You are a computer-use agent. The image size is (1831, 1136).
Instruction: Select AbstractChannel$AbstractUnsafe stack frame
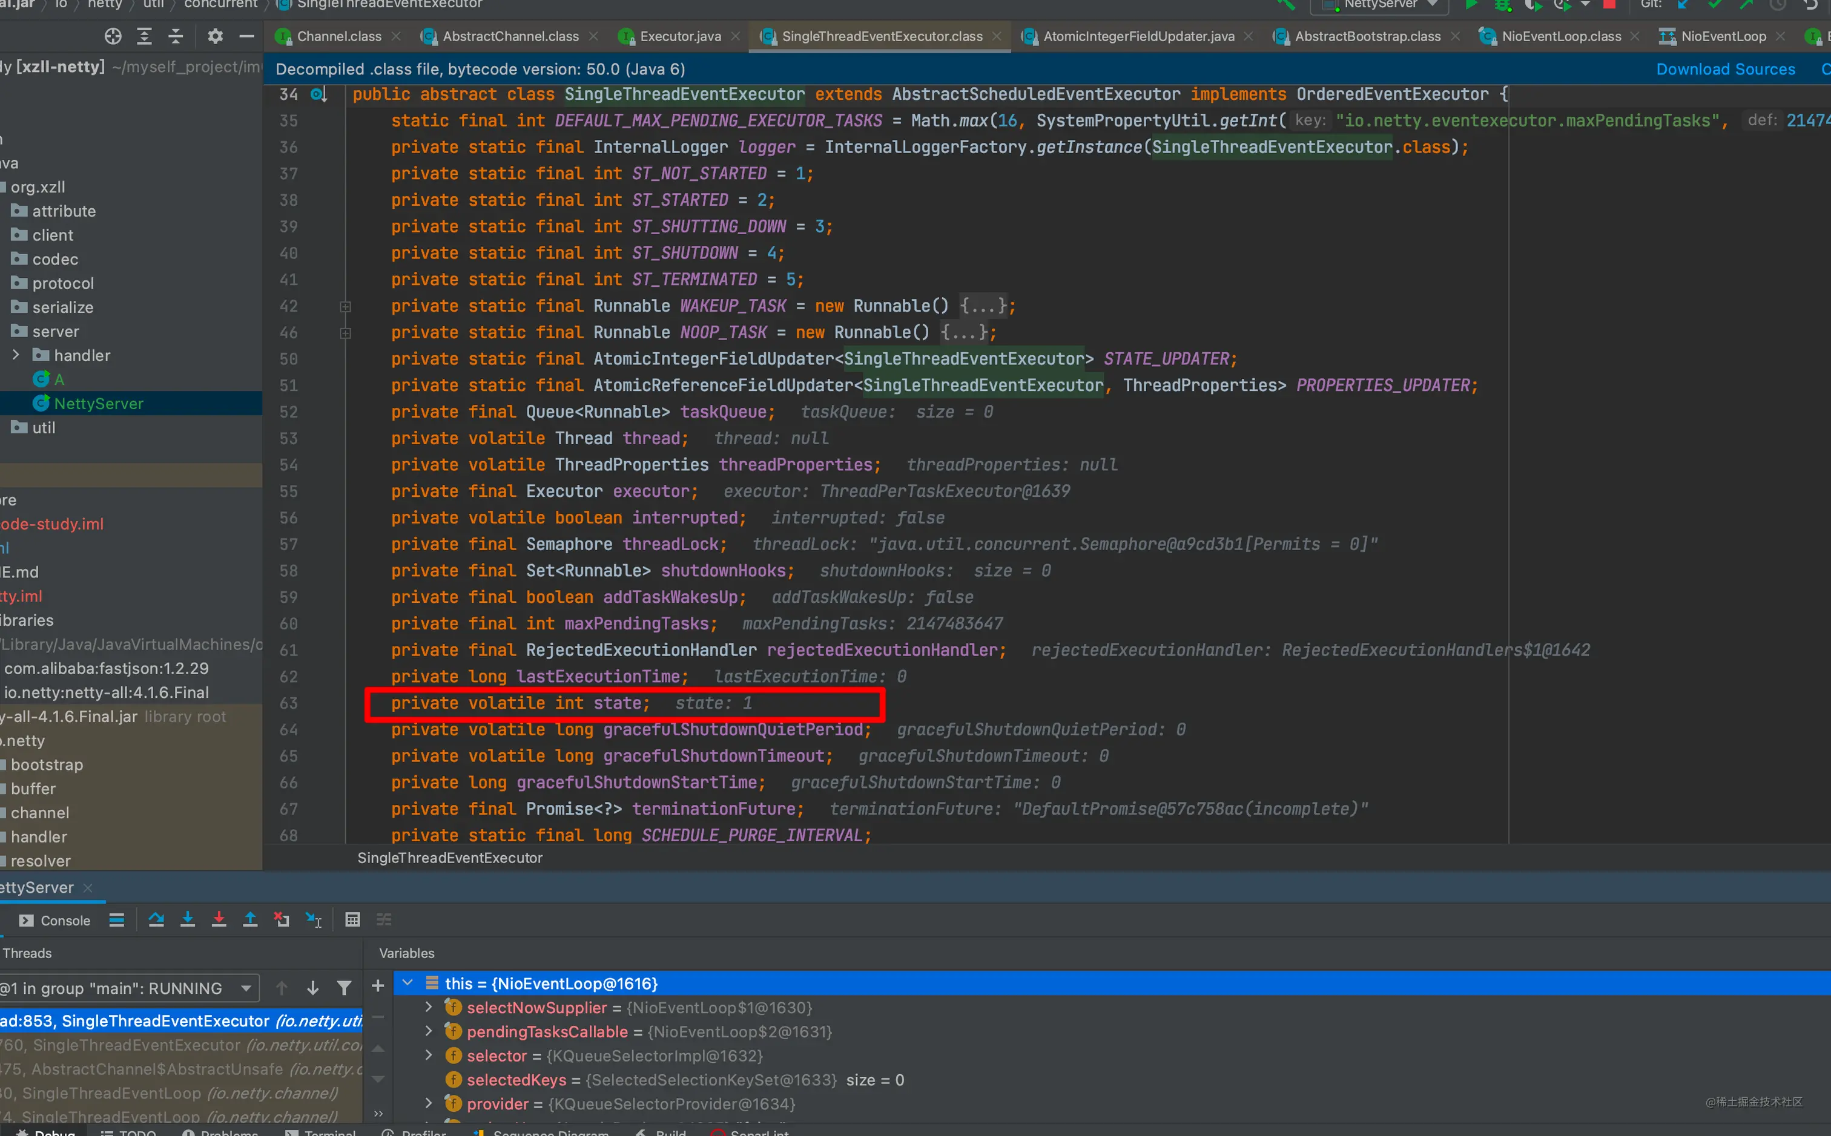181,1068
